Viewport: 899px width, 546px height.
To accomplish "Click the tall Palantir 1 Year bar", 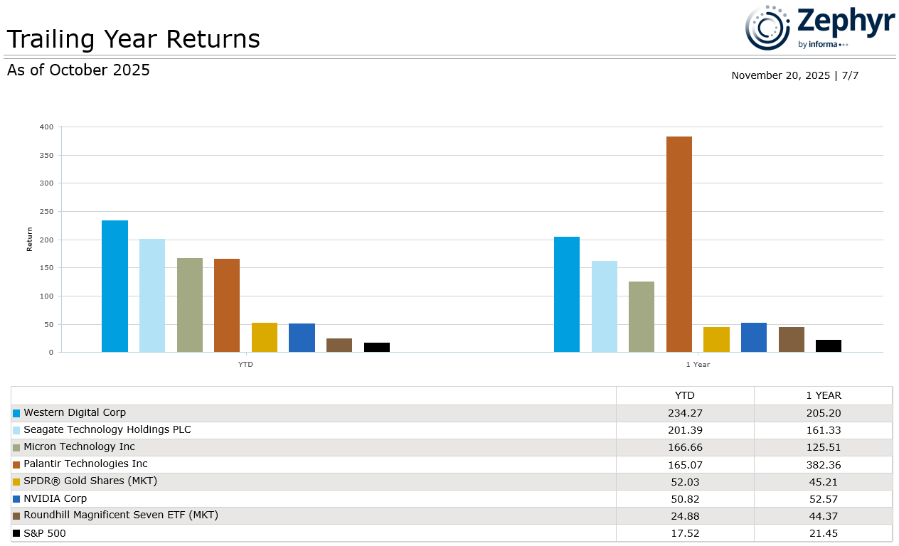I will (x=679, y=244).
